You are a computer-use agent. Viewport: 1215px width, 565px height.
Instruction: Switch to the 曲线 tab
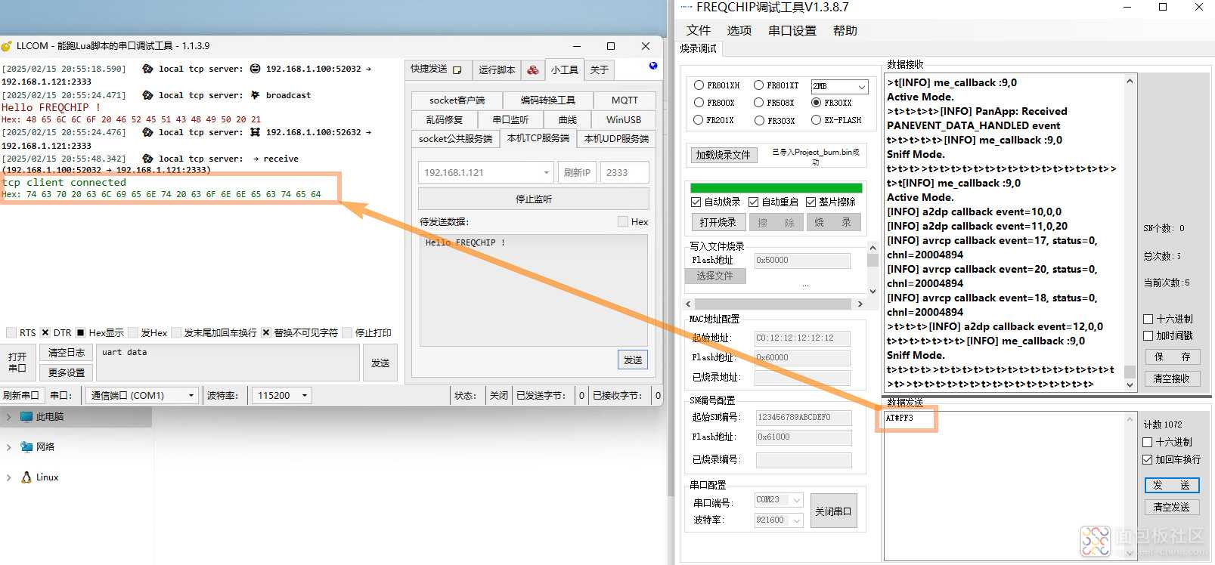[568, 119]
